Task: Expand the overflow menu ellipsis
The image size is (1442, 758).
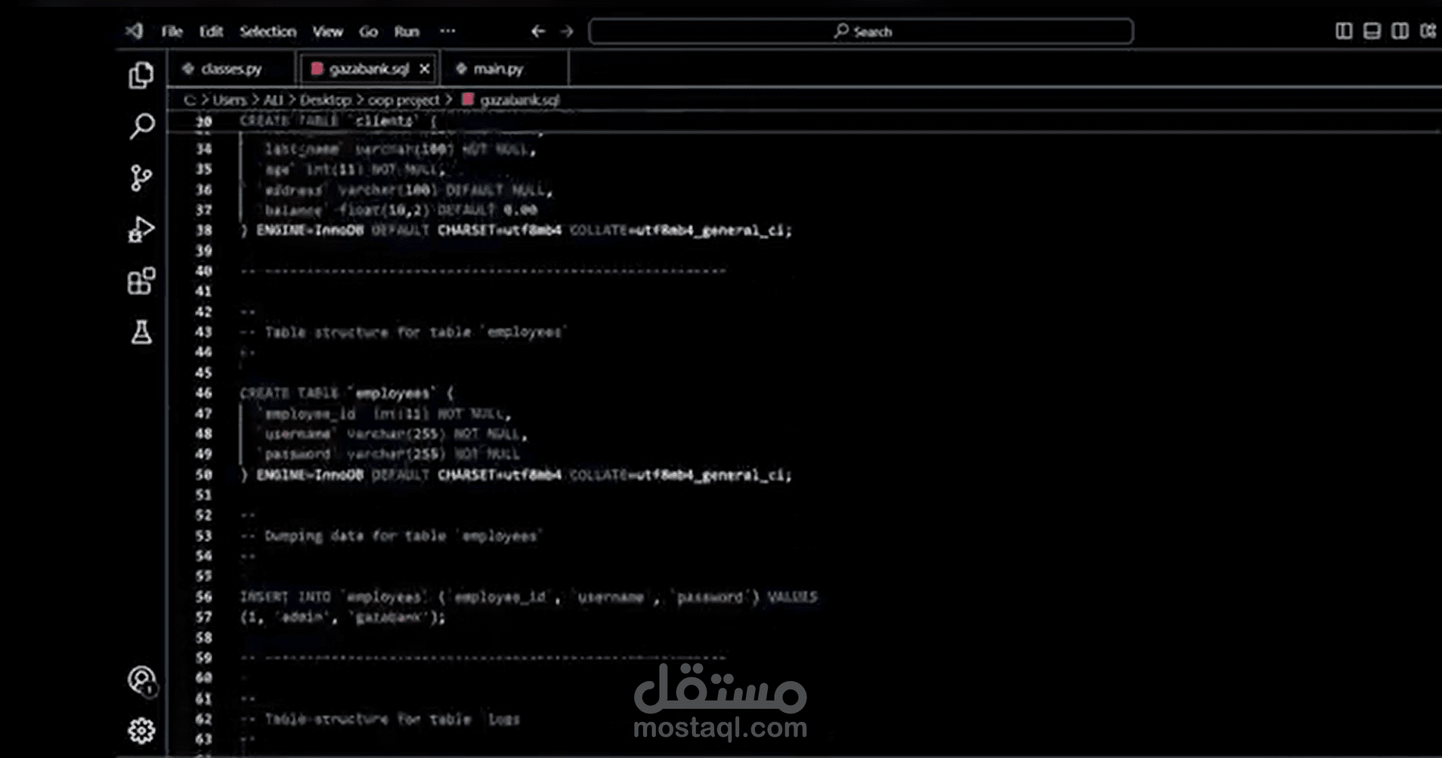Action: pos(447,31)
